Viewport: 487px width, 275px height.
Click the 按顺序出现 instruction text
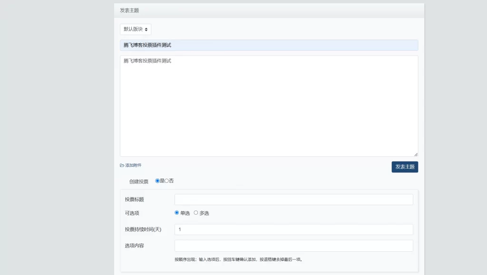[x=239, y=259]
